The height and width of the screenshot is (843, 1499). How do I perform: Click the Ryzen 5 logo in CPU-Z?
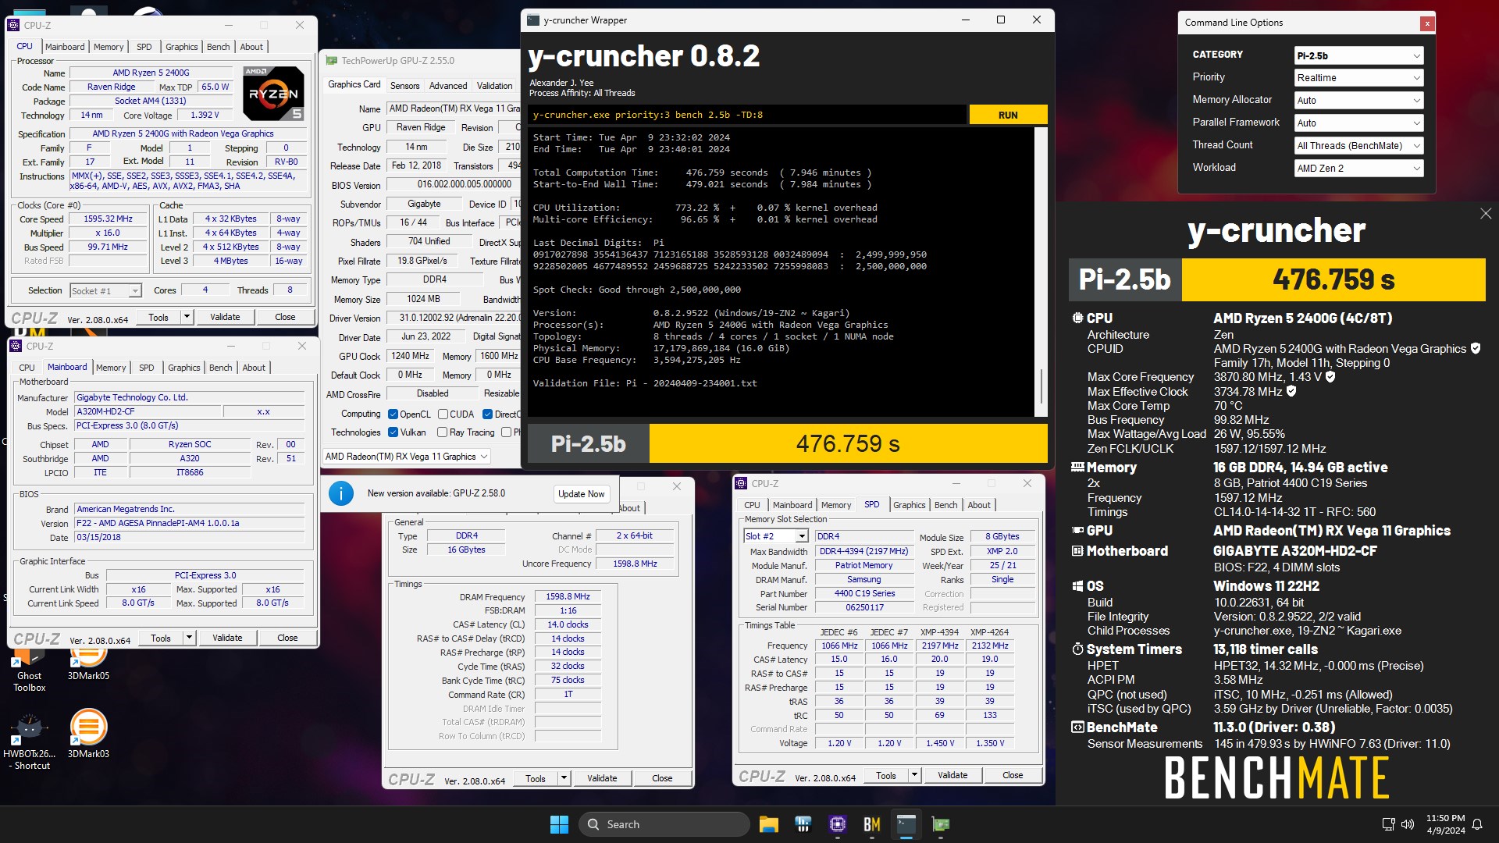point(273,93)
